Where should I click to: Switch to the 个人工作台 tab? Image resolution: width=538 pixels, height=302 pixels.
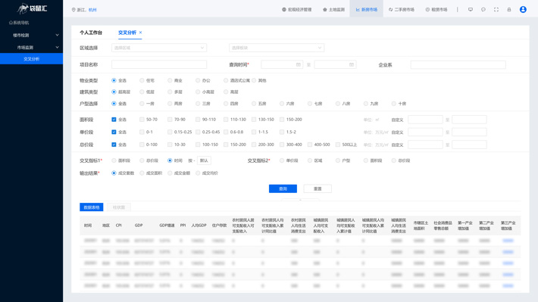91,33
